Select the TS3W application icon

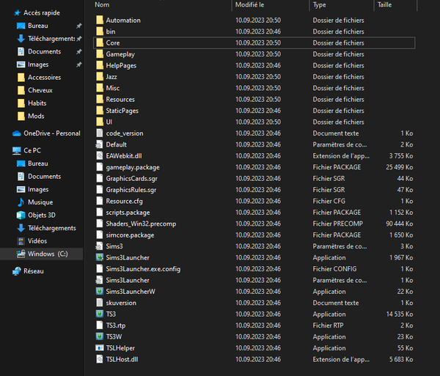[100, 336]
